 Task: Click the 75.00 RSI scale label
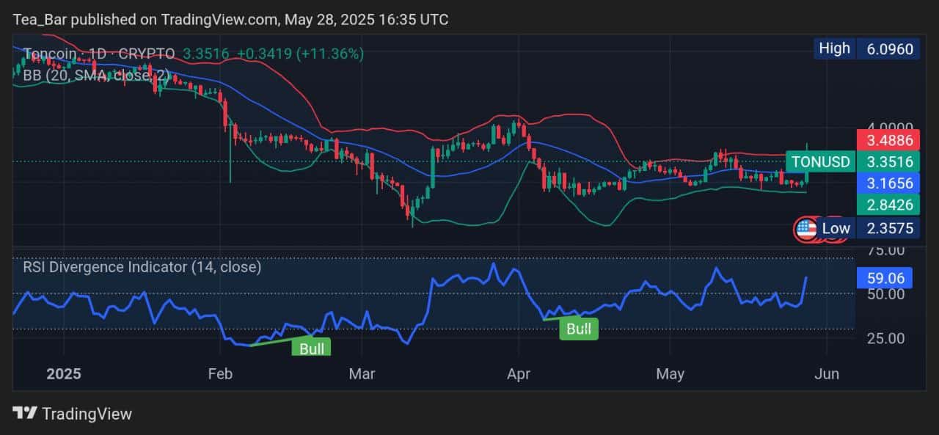887,251
